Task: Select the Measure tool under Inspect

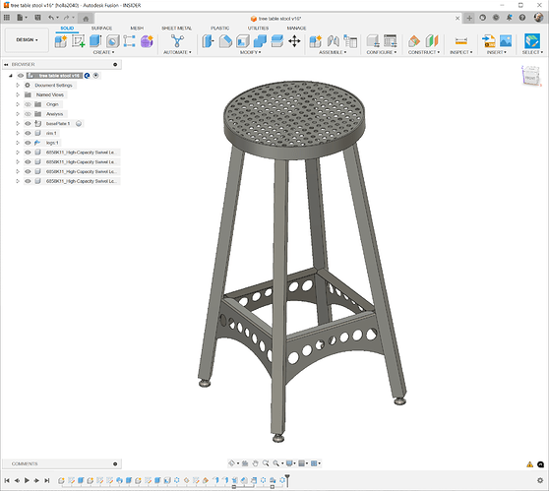Action: (x=461, y=41)
